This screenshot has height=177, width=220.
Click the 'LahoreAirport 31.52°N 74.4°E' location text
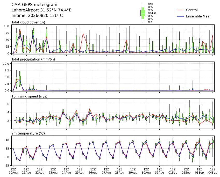click(41, 10)
